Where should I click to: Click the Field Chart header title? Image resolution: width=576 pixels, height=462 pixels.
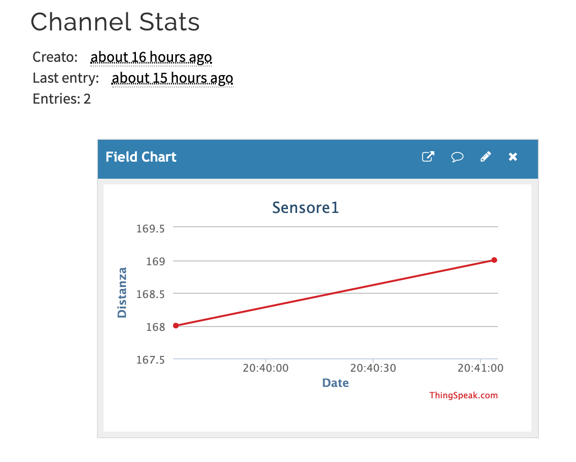pos(141,157)
